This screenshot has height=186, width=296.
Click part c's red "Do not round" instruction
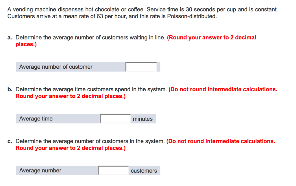[221, 141]
